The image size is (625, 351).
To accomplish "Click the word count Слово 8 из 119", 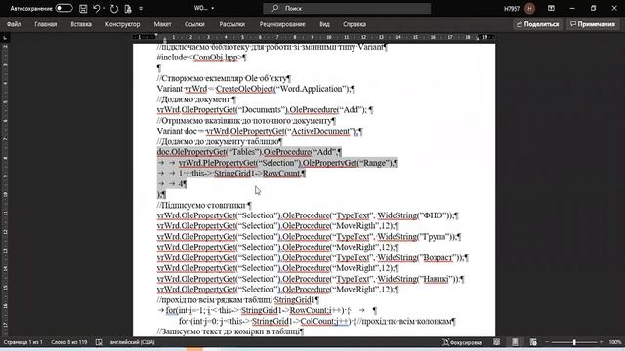I will point(68,342).
